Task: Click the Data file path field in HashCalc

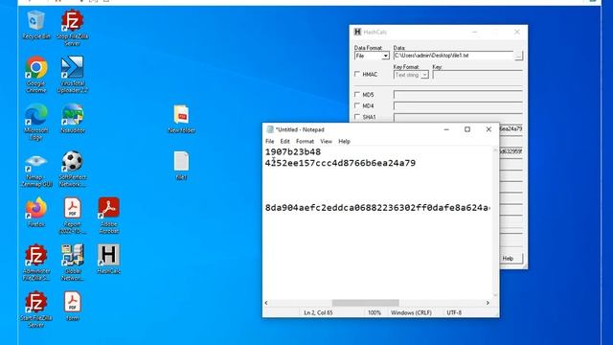Action: point(453,56)
